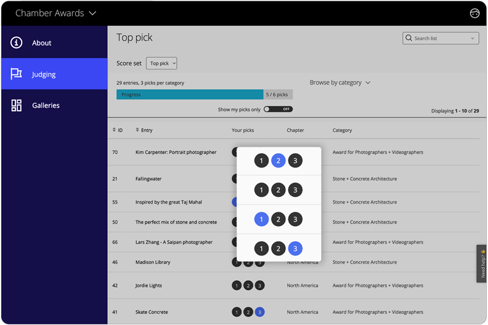Select pick 3 for Jordie Lights
488x325 pixels.
259,286
